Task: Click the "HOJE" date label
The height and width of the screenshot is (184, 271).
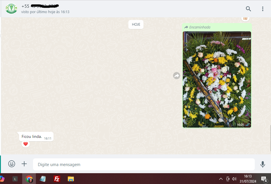Action: (136, 24)
